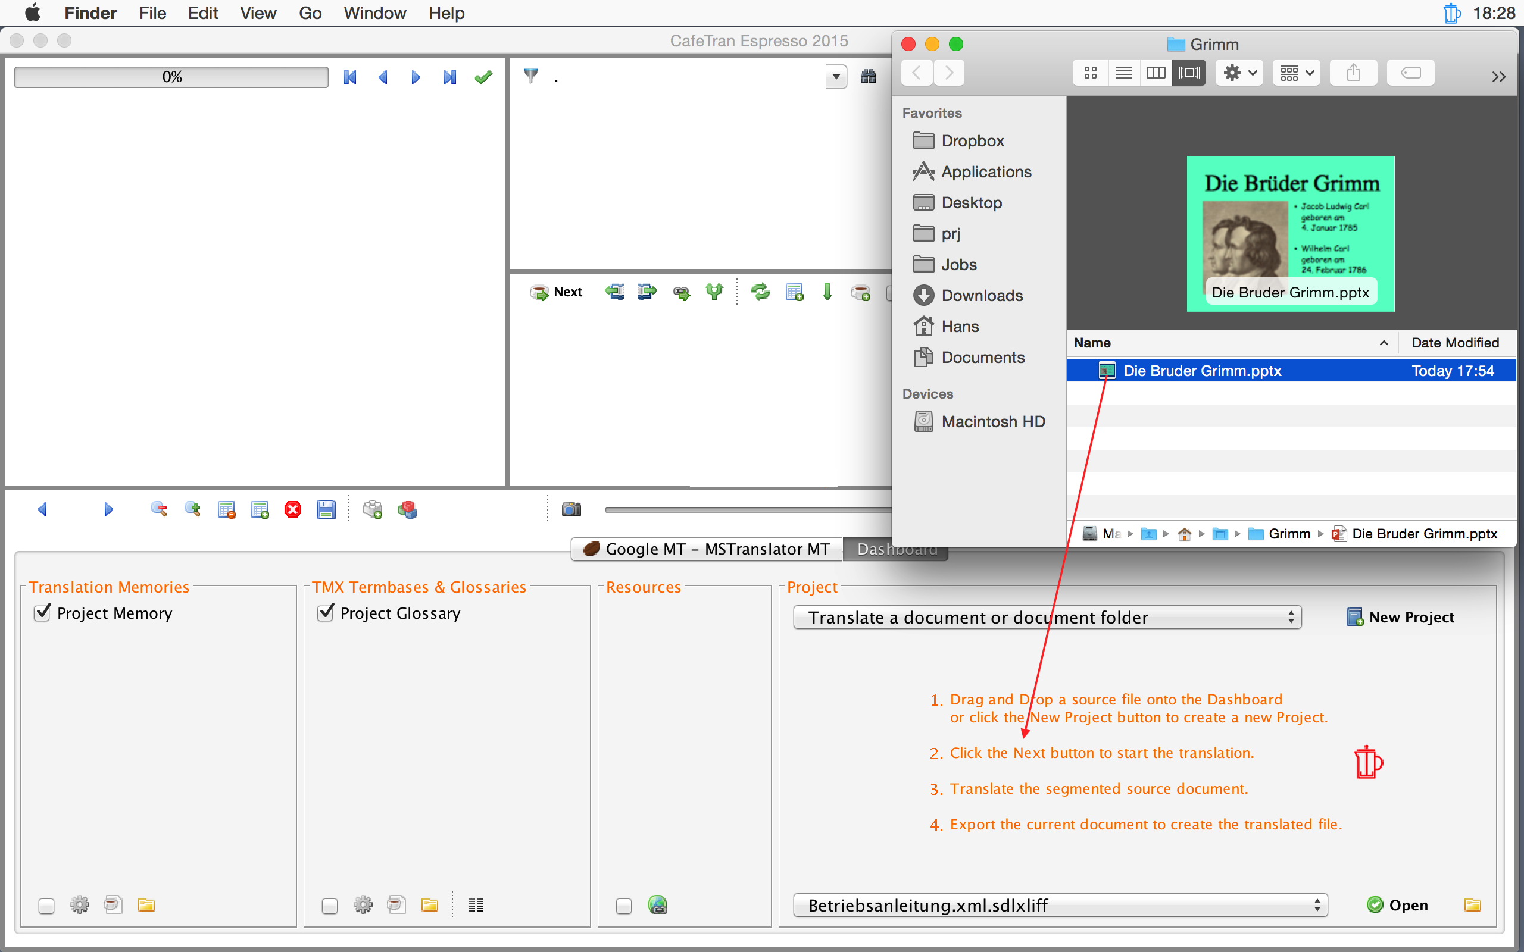Jump to last segment with end arrow

449,77
